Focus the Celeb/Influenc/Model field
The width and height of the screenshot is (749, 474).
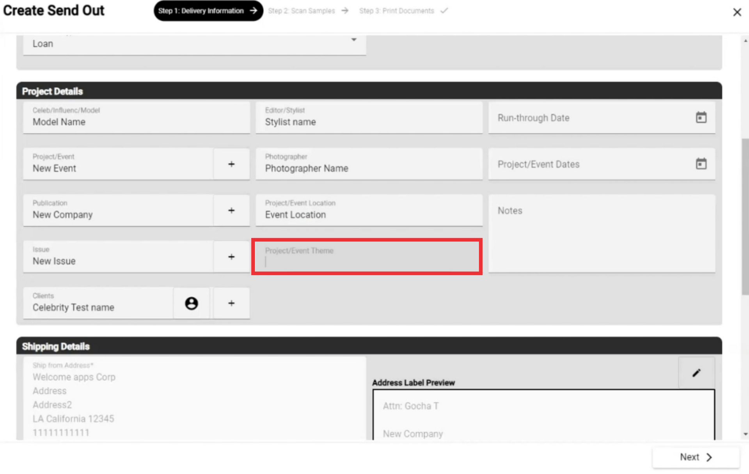pyautogui.click(x=136, y=117)
